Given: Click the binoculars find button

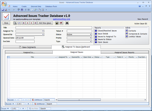Looking at the screenshot, I should [x=67, y=23].
